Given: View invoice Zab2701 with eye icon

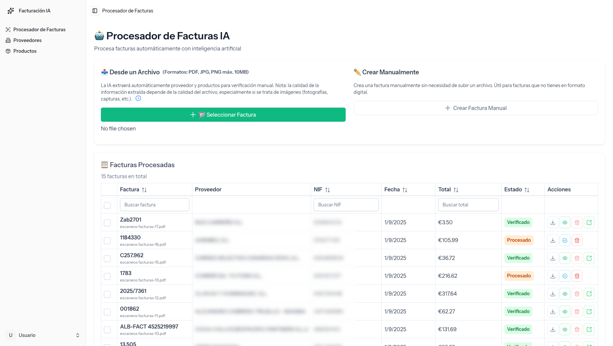Looking at the screenshot, I should pos(565,223).
